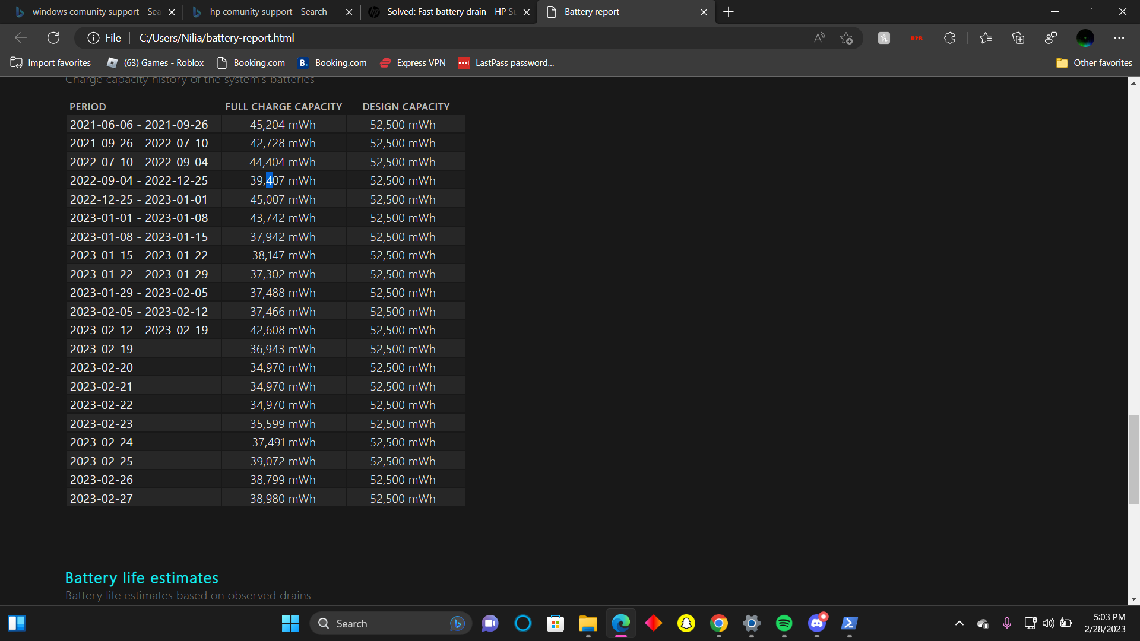1140x641 pixels.
Task: Start read aloud for the page
Action: pos(820,37)
